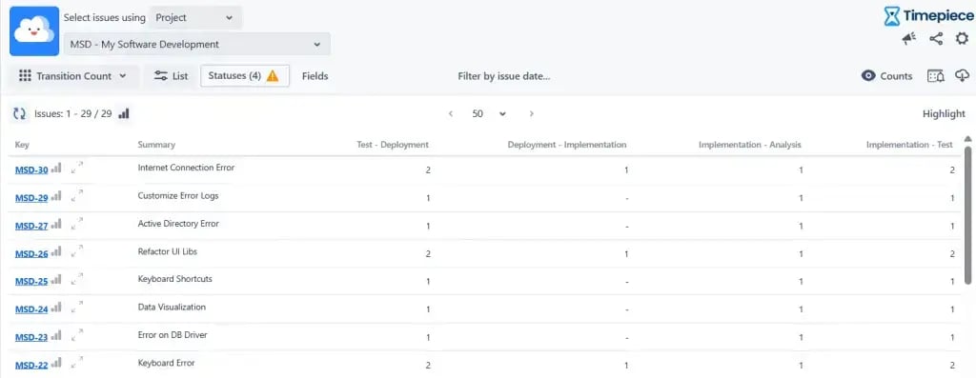Viewport: 976px width, 378px height.
Task: Expand details arrows for MSD-30
Action: 77,168
